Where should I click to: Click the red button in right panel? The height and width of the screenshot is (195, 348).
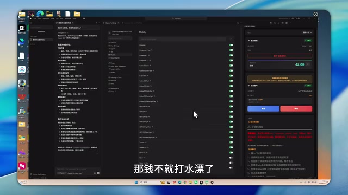296,108
